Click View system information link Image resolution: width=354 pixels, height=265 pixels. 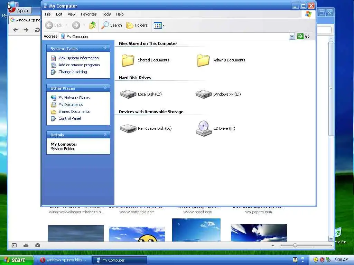[x=78, y=58]
